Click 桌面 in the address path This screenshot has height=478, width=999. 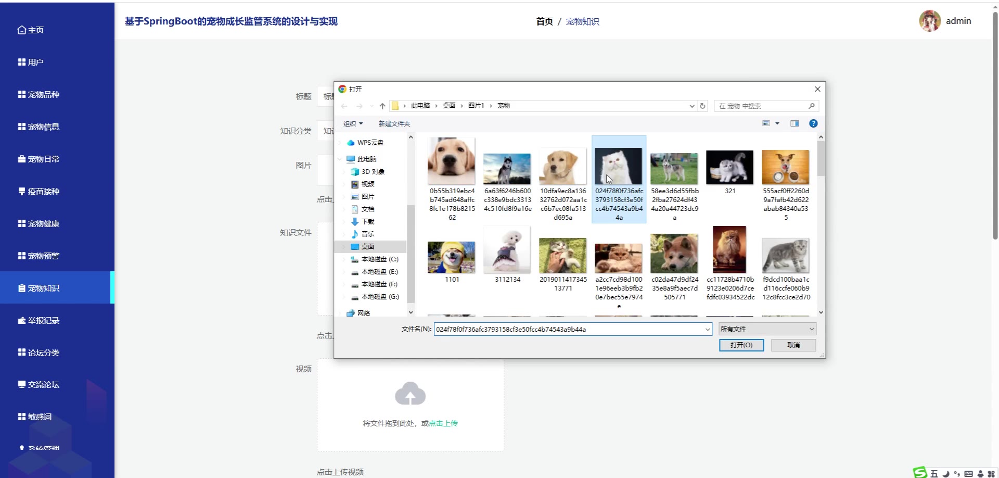tap(449, 106)
